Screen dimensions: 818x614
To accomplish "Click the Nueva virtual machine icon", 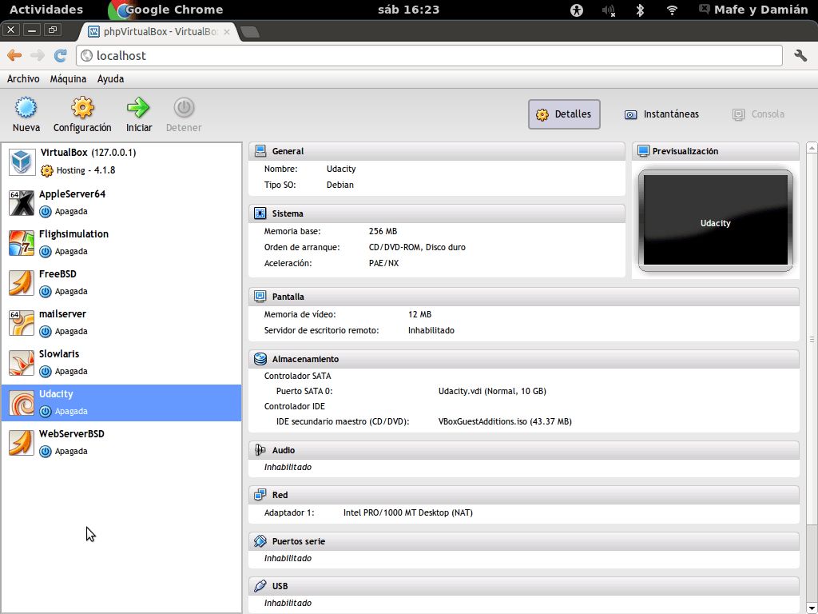I will (x=26, y=112).
